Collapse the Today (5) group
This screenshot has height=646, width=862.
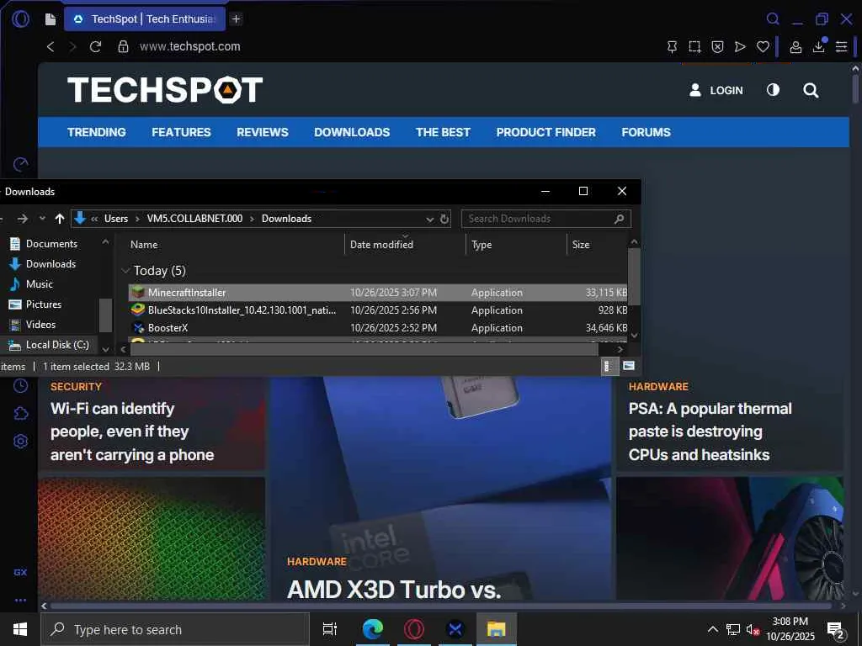[x=125, y=270]
